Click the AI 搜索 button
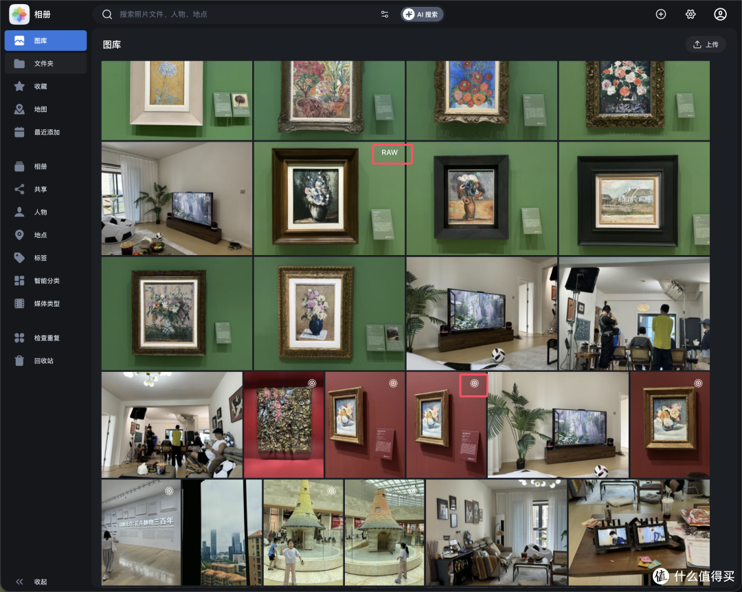 422,14
